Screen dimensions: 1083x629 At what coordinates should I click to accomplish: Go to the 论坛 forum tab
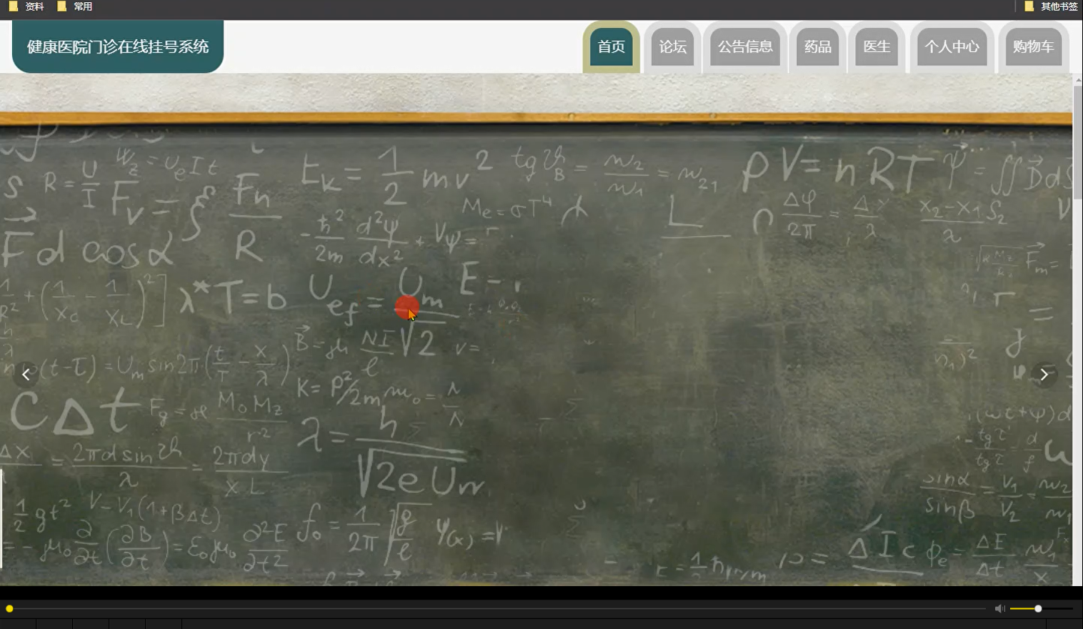point(672,47)
